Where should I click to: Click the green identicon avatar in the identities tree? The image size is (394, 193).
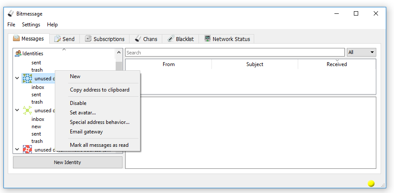[27, 110]
